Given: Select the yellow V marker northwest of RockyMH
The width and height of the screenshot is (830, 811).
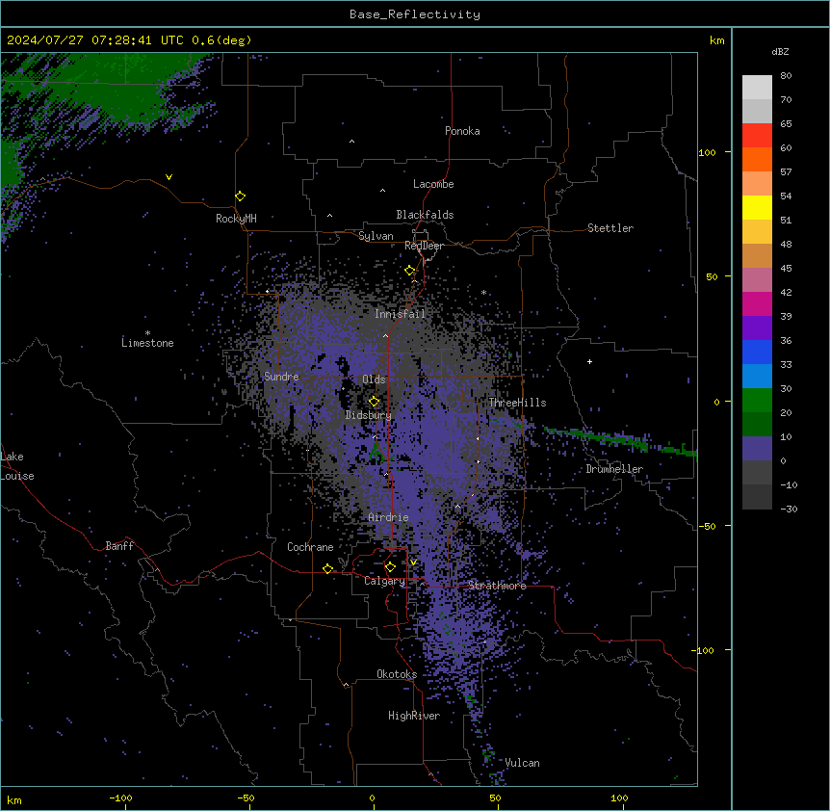Looking at the screenshot, I should [169, 177].
